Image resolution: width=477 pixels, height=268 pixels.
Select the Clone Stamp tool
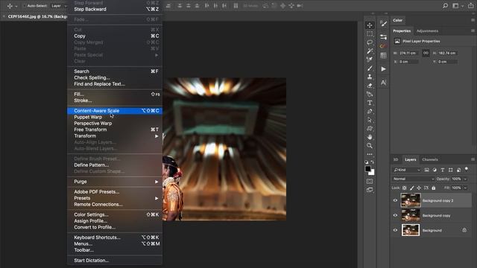(370, 77)
